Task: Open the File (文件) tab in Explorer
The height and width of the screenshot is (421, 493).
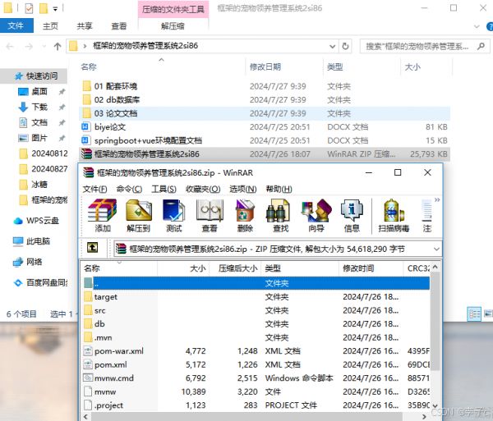Action: pos(16,25)
